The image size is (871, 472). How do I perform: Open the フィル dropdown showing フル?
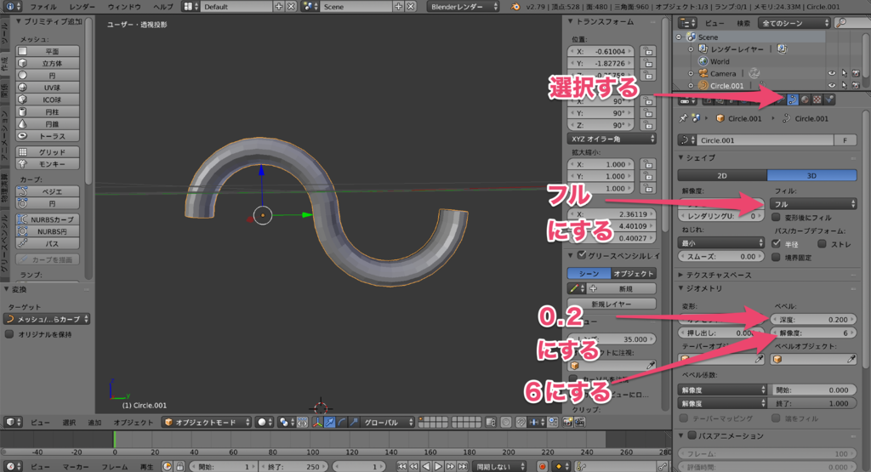[x=813, y=204]
